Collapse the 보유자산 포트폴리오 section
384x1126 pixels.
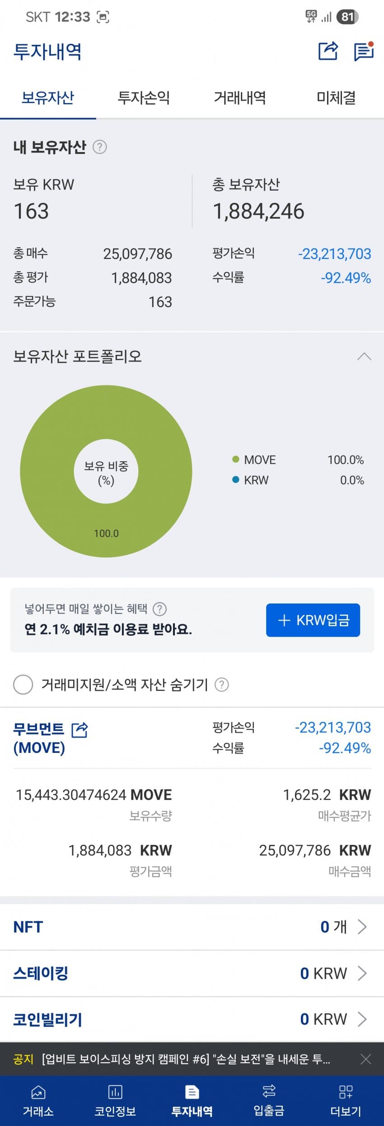pos(364,357)
